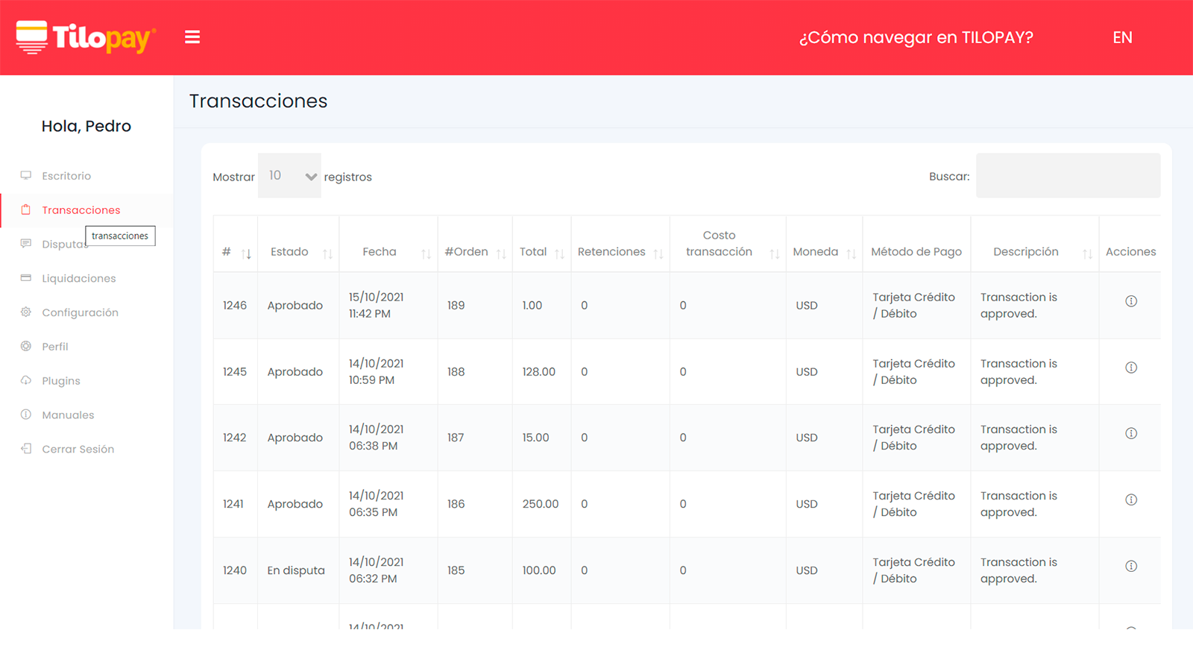Click the Perfil icon in sidebar

(26, 346)
